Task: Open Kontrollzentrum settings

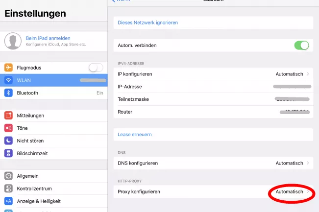Action: pyautogui.click(x=54, y=188)
